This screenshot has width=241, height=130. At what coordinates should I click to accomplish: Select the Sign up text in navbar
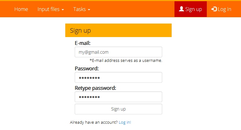pyautogui.click(x=194, y=9)
